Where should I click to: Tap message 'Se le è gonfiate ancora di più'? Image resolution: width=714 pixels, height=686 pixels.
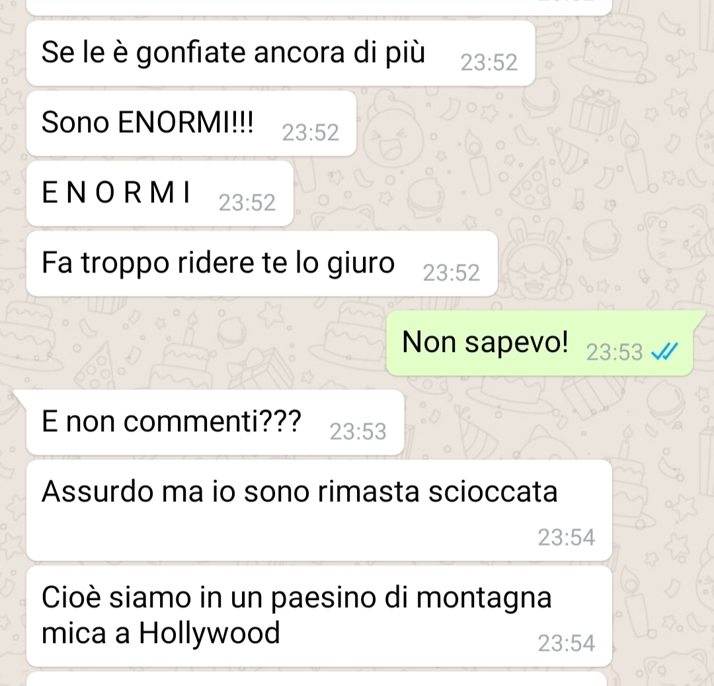pos(280,54)
